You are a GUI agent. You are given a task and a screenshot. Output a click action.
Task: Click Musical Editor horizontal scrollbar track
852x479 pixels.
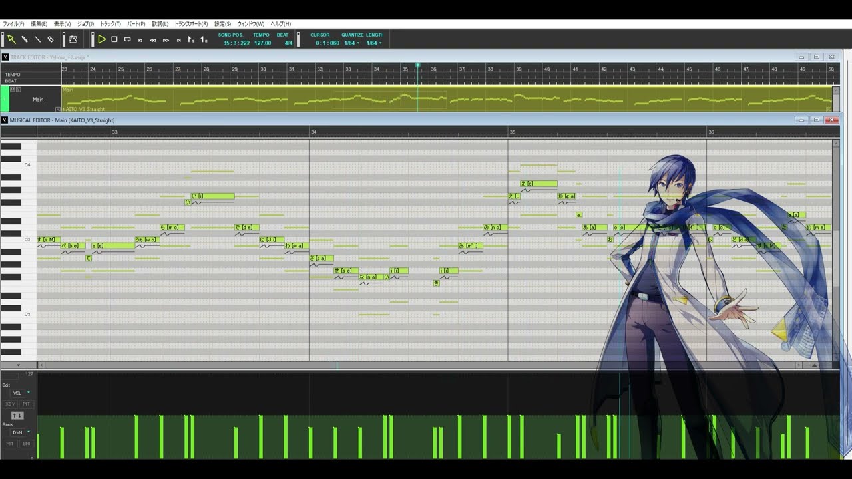point(419,365)
